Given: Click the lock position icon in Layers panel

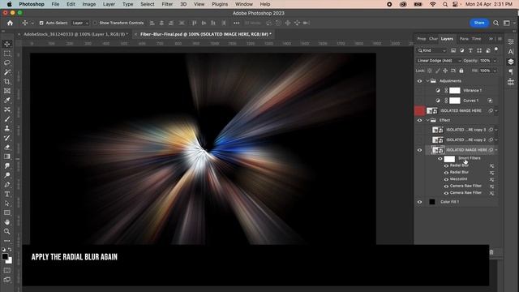Looking at the screenshot, I should click(445, 71).
